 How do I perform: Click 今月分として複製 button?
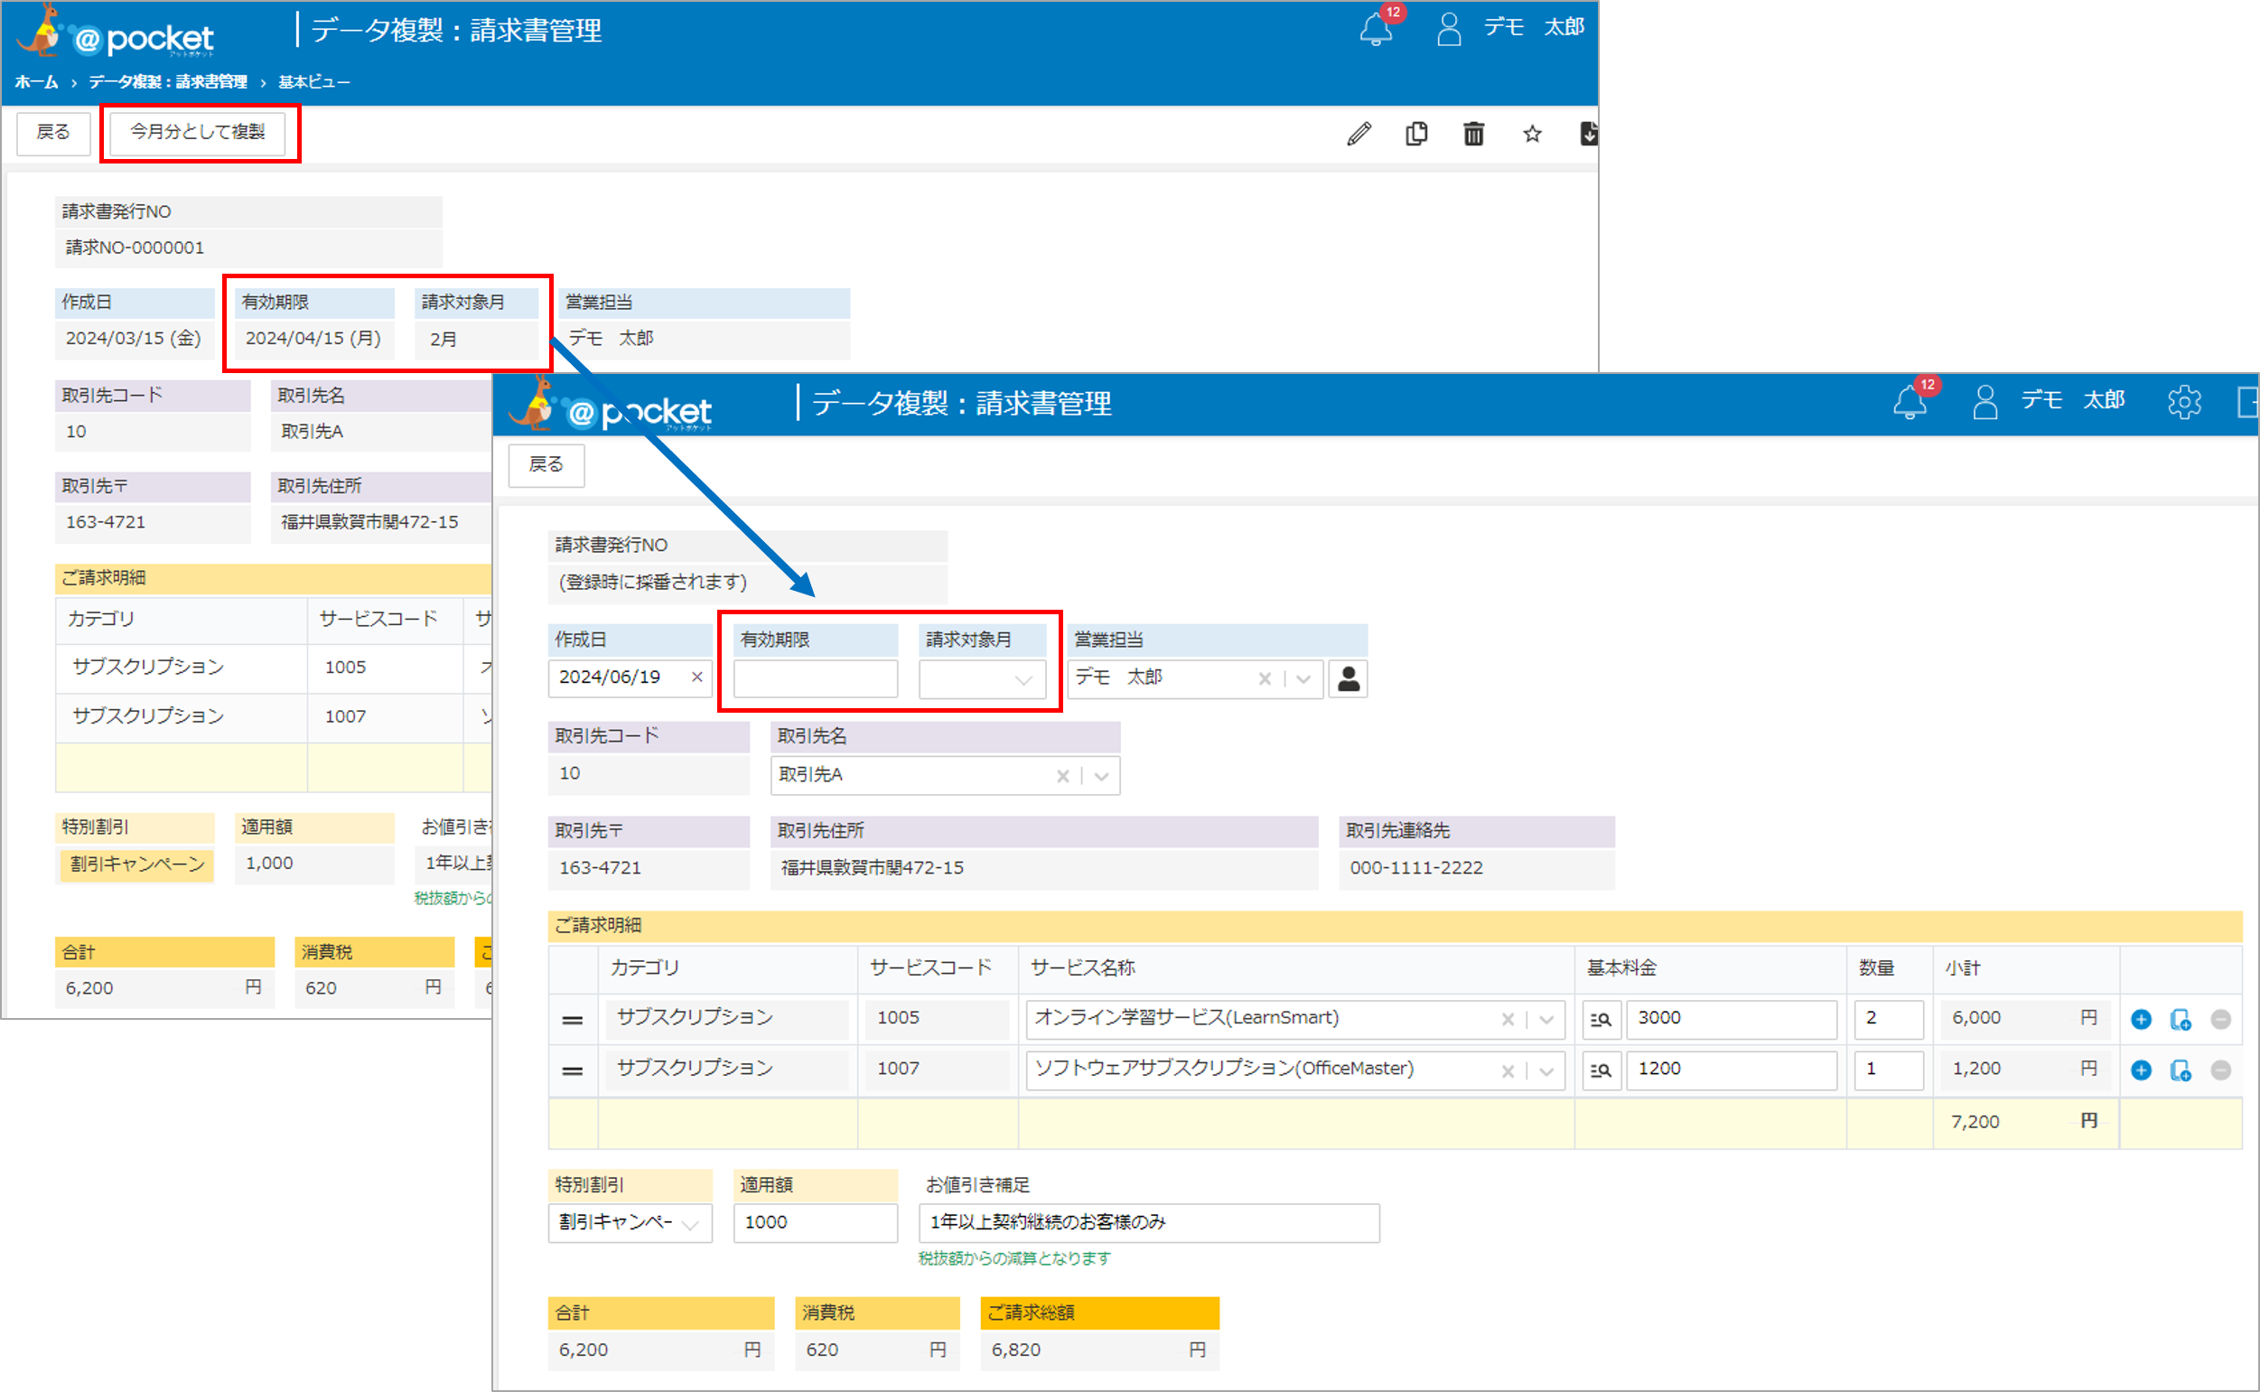click(198, 133)
